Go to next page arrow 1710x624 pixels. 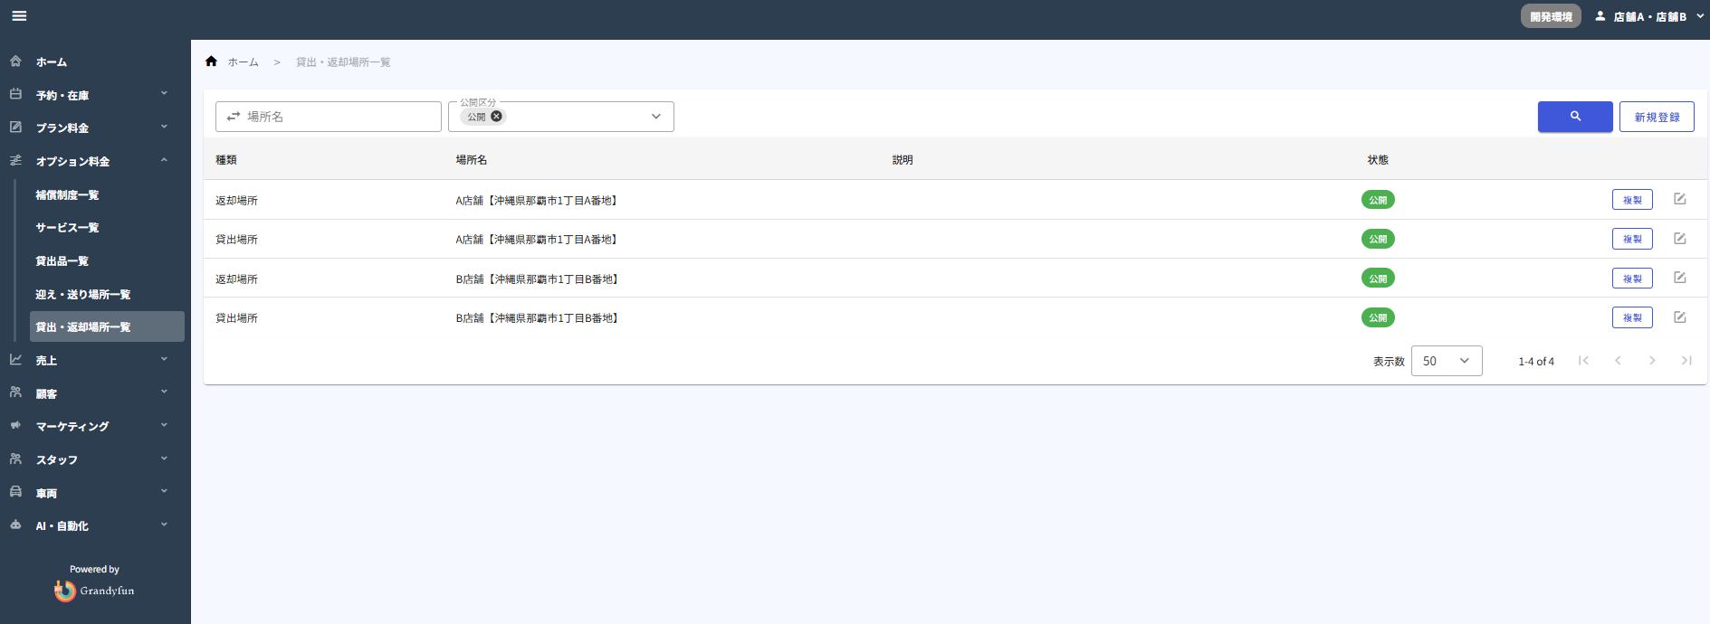pos(1652,361)
